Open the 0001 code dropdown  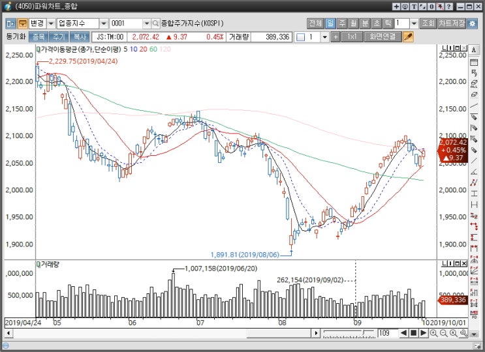pyautogui.click(x=147, y=23)
